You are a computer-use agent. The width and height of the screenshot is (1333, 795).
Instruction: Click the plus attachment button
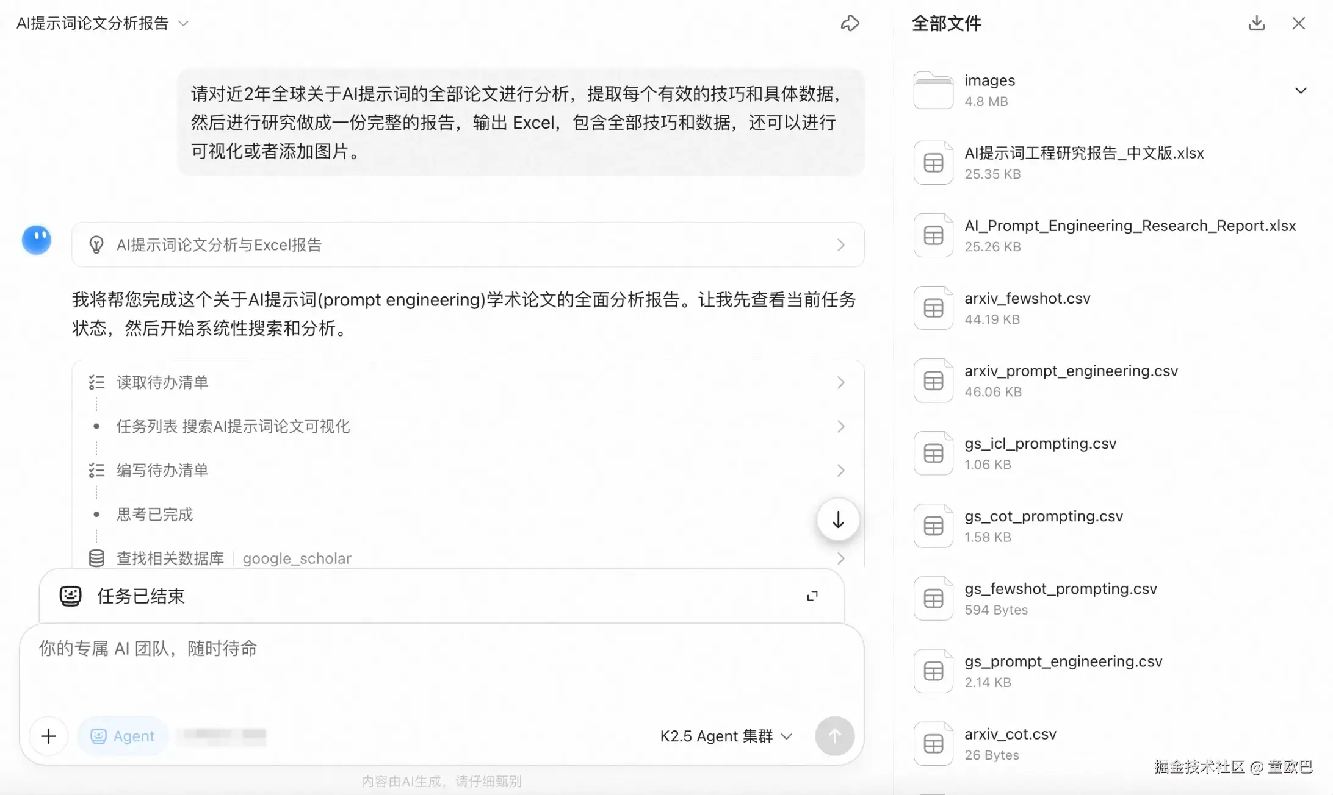tap(49, 736)
